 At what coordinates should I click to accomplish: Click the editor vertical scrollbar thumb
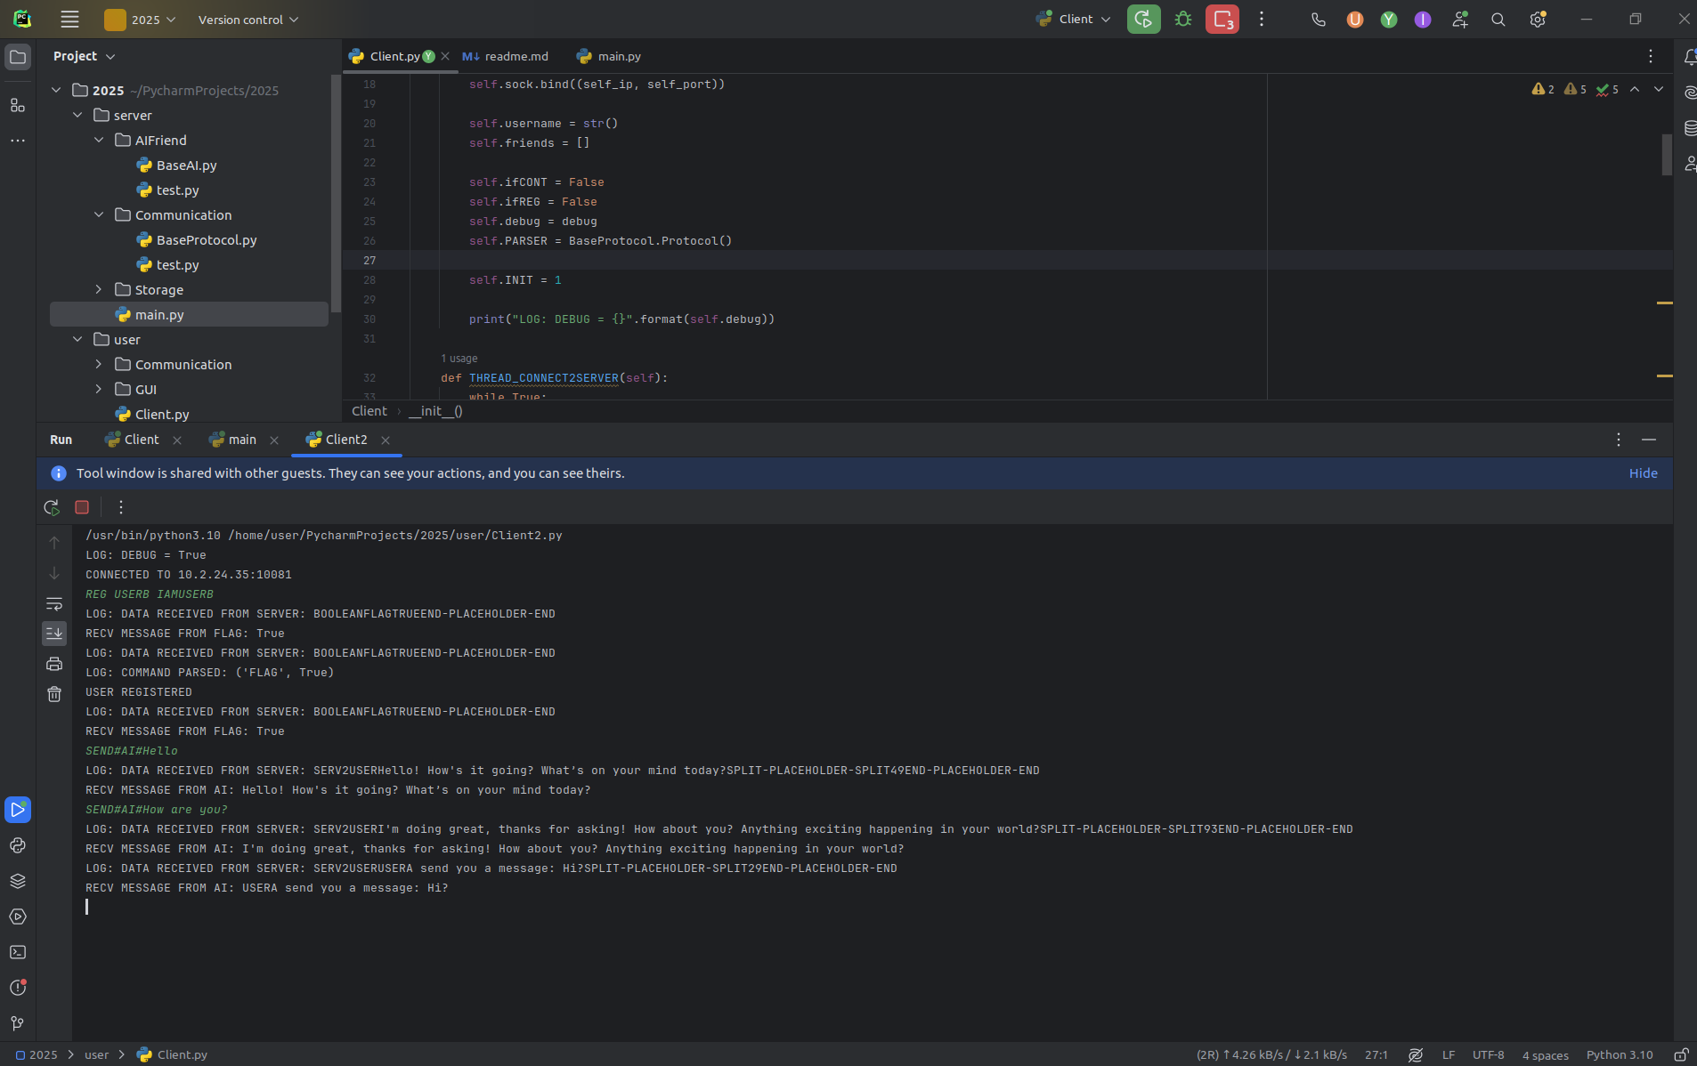[x=1667, y=155]
